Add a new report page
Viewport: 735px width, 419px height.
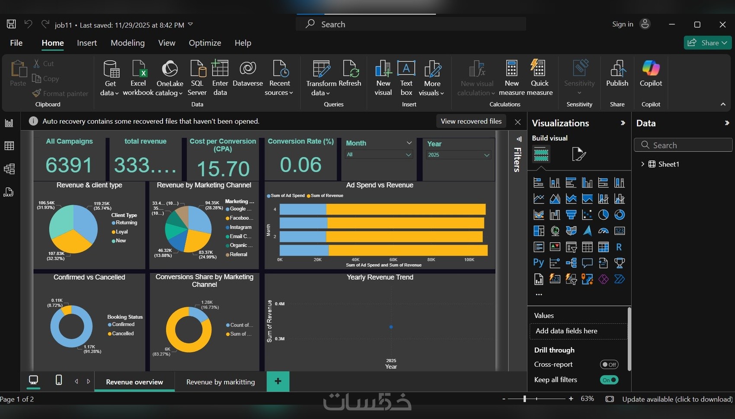[x=278, y=381]
